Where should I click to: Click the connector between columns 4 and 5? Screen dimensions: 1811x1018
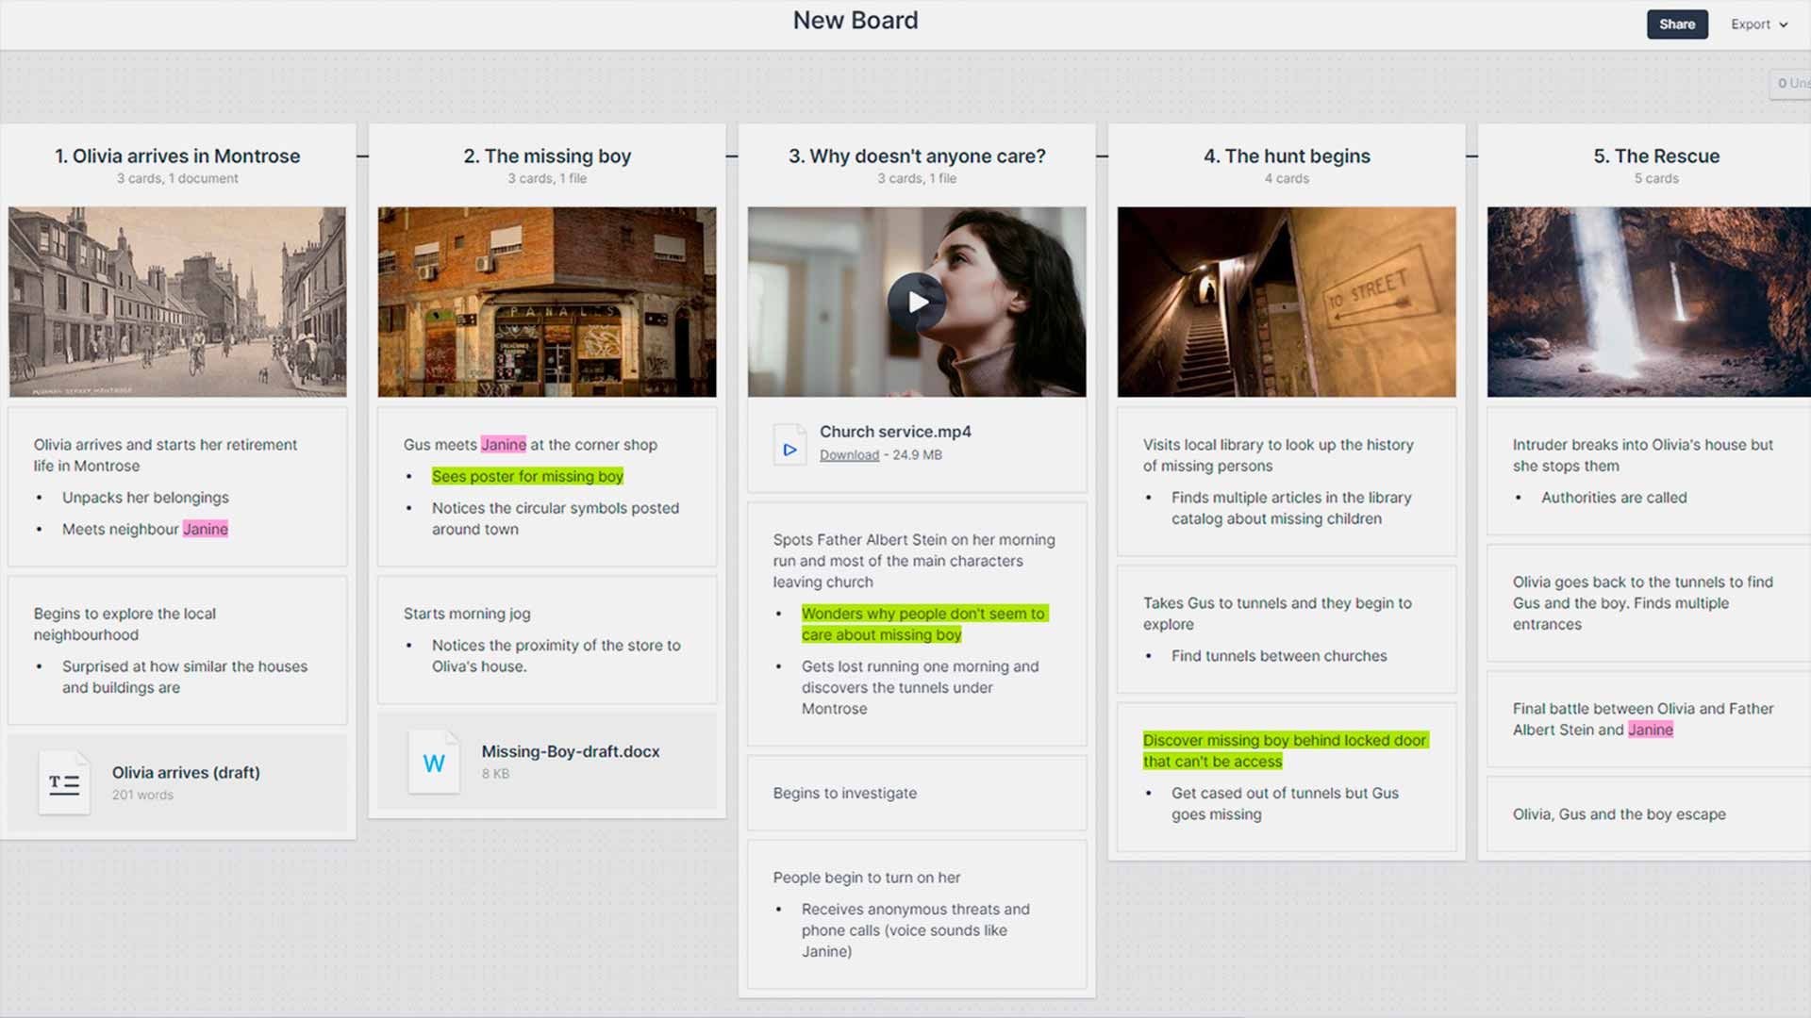(x=1471, y=156)
